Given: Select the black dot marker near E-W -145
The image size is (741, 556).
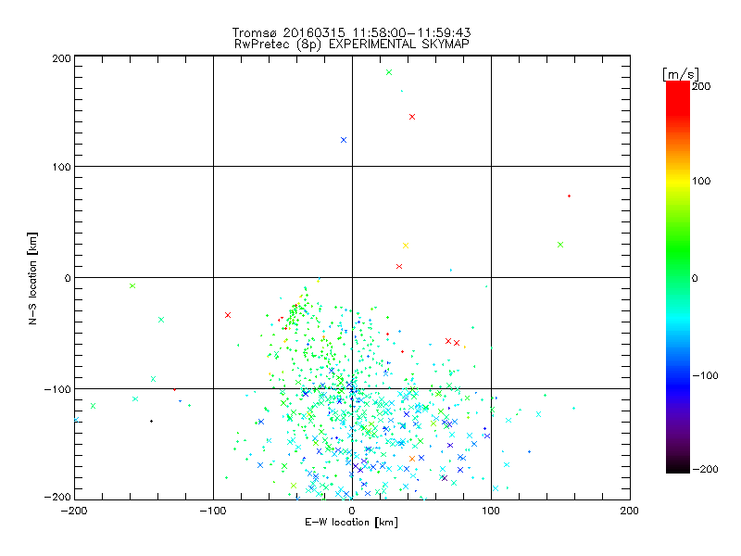Looking at the screenshot, I should [x=151, y=421].
